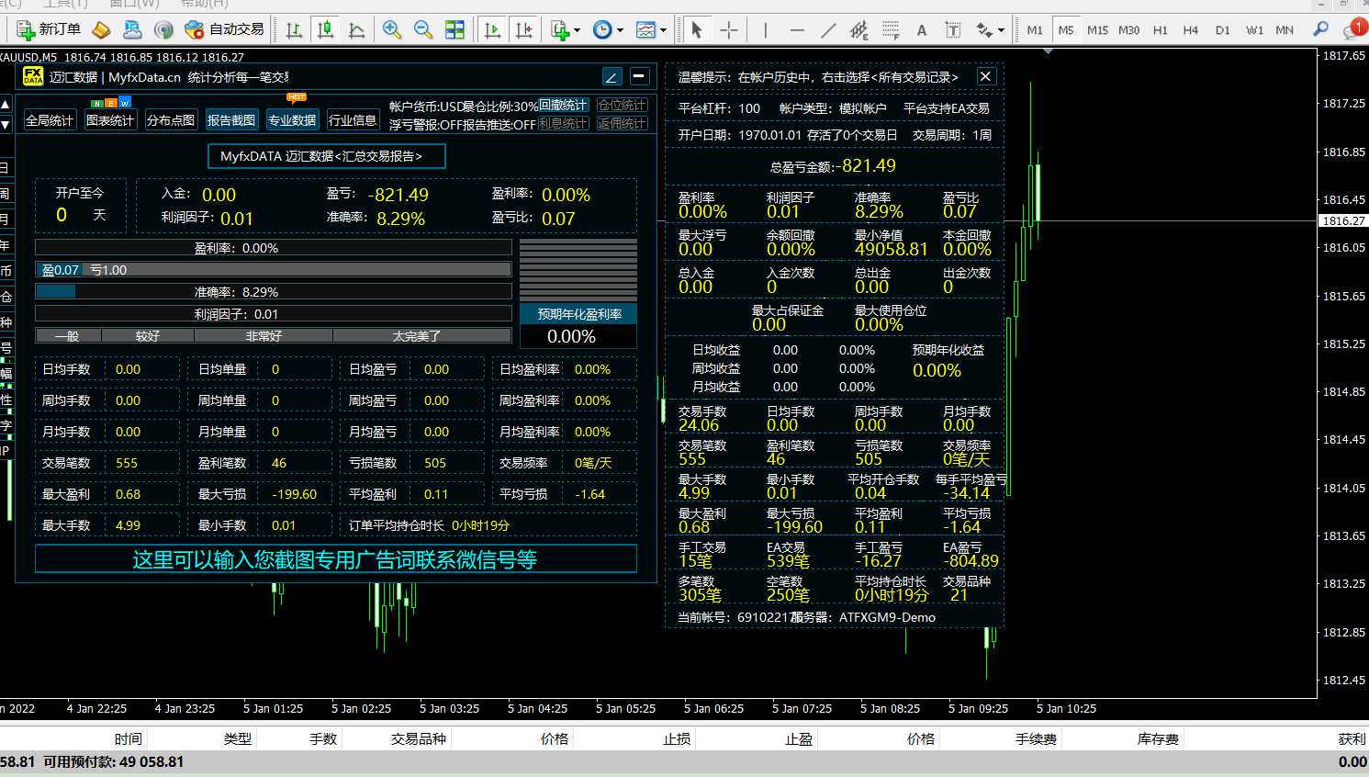Select the equidistant channel tool
Viewport: 1369px width, 777px height.
[x=858, y=30]
